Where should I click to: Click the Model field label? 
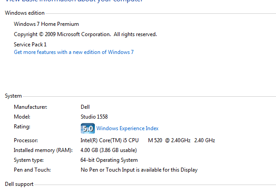pyautogui.click(x=22, y=117)
